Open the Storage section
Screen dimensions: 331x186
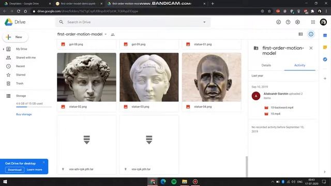tap(21, 96)
